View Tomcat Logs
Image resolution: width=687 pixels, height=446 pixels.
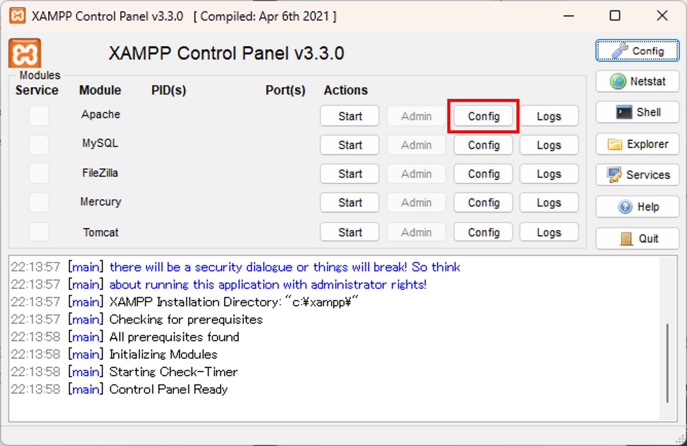pos(549,232)
